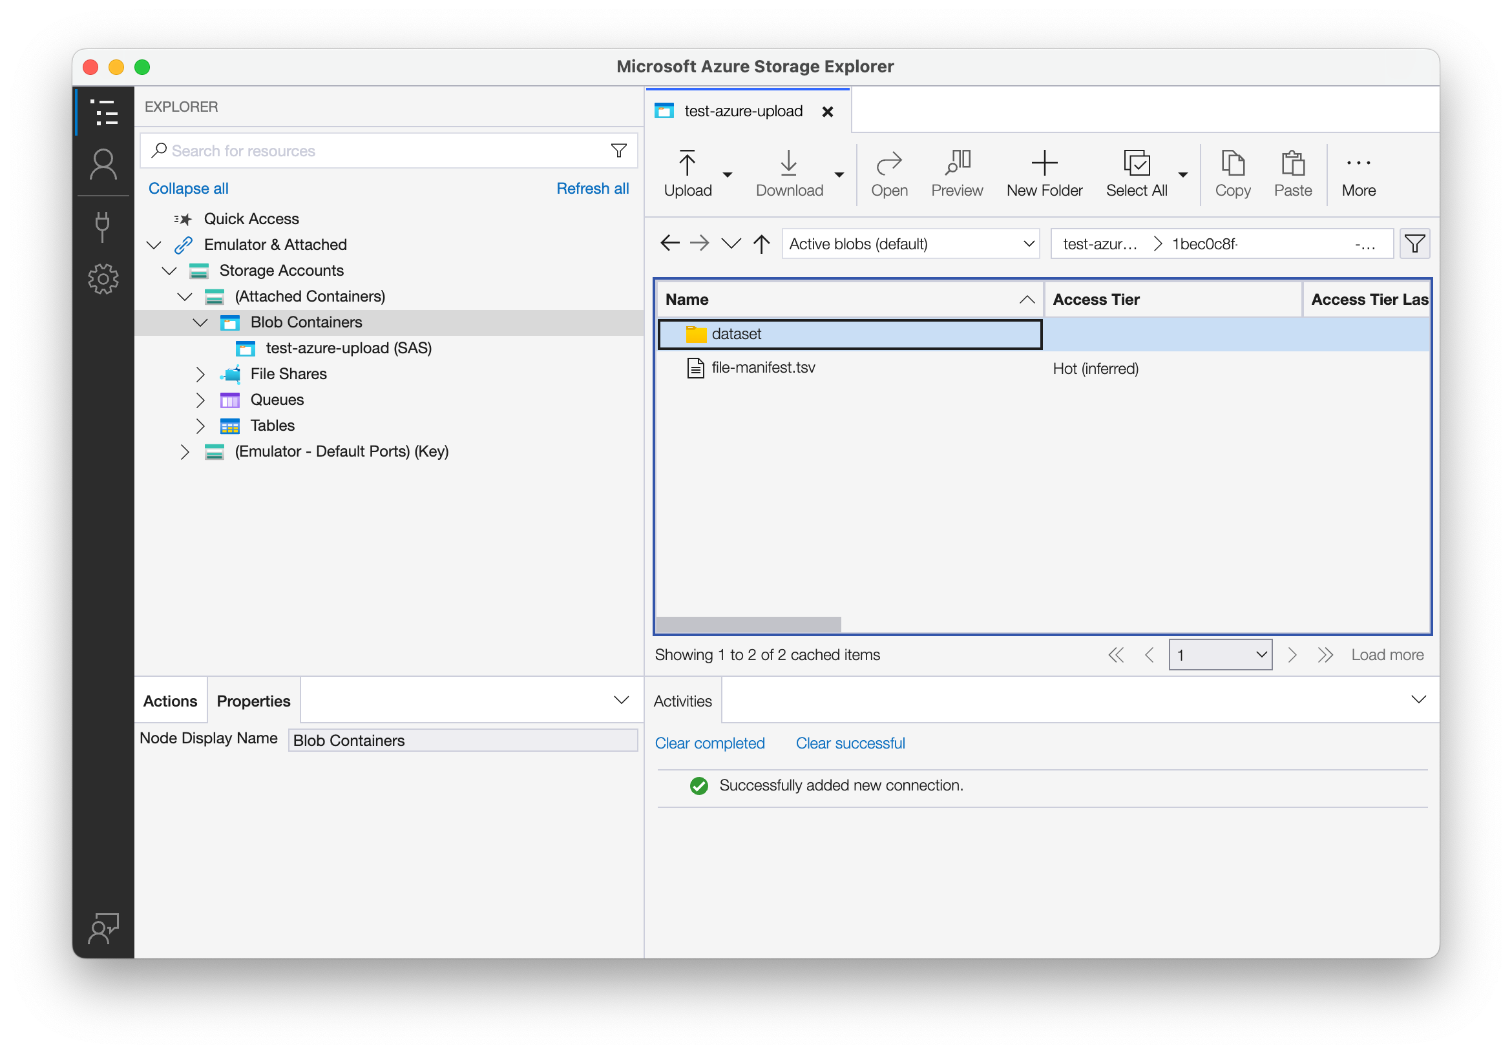The image size is (1512, 1054).
Task: Expand the File Shares tree node
Action: tap(200, 375)
